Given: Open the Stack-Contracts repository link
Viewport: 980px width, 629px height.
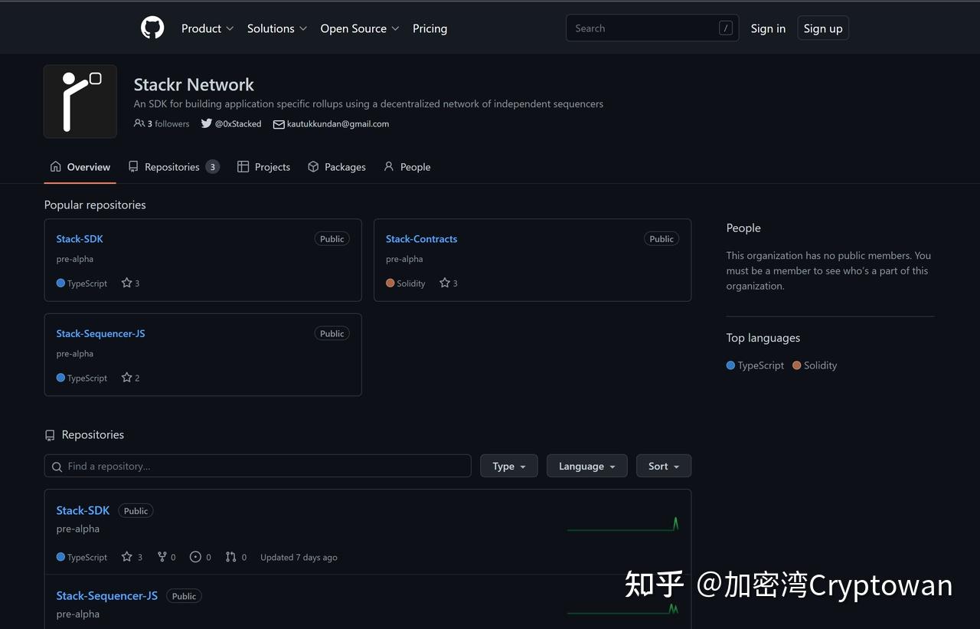Looking at the screenshot, I should click(x=421, y=239).
